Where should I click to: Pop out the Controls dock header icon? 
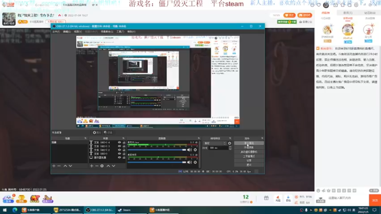pos(262,138)
